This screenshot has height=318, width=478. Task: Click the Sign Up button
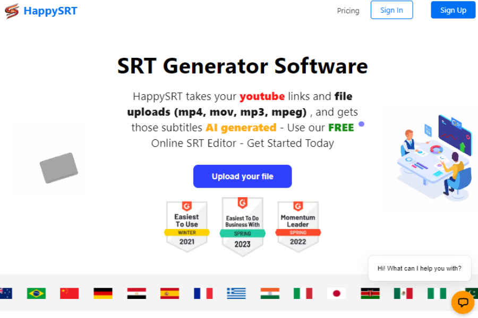(453, 10)
